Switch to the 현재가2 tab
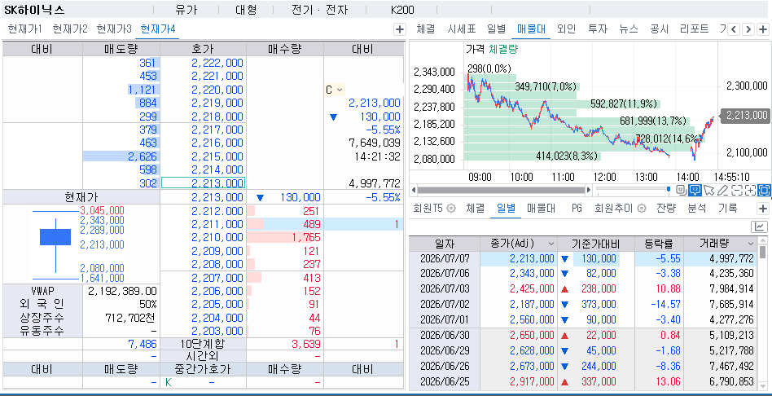The width and height of the screenshot is (772, 396). coord(69,29)
